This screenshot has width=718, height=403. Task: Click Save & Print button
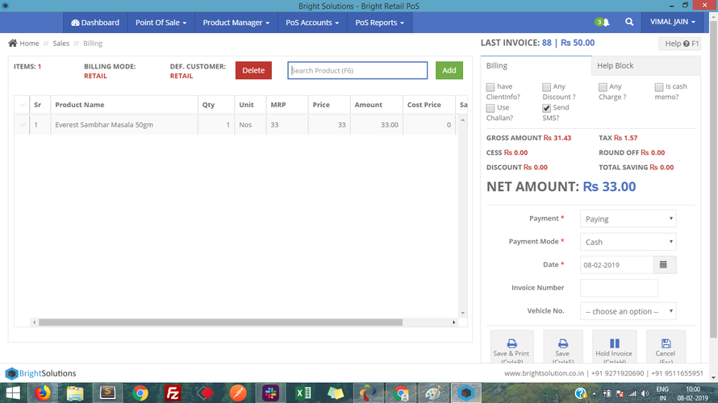(x=511, y=347)
